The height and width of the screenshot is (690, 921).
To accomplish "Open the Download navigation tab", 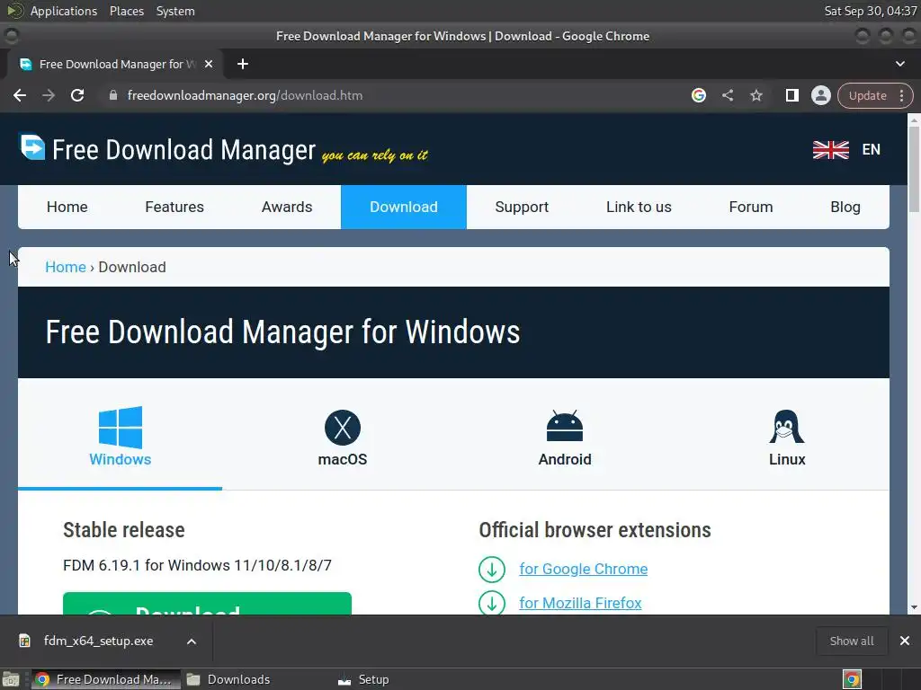I will [x=404, y=208].
